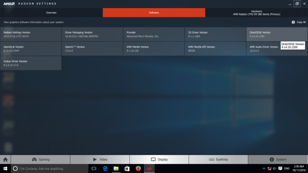
Task: Select the Radeon Settings Version tile
Action: pos(31,34)
